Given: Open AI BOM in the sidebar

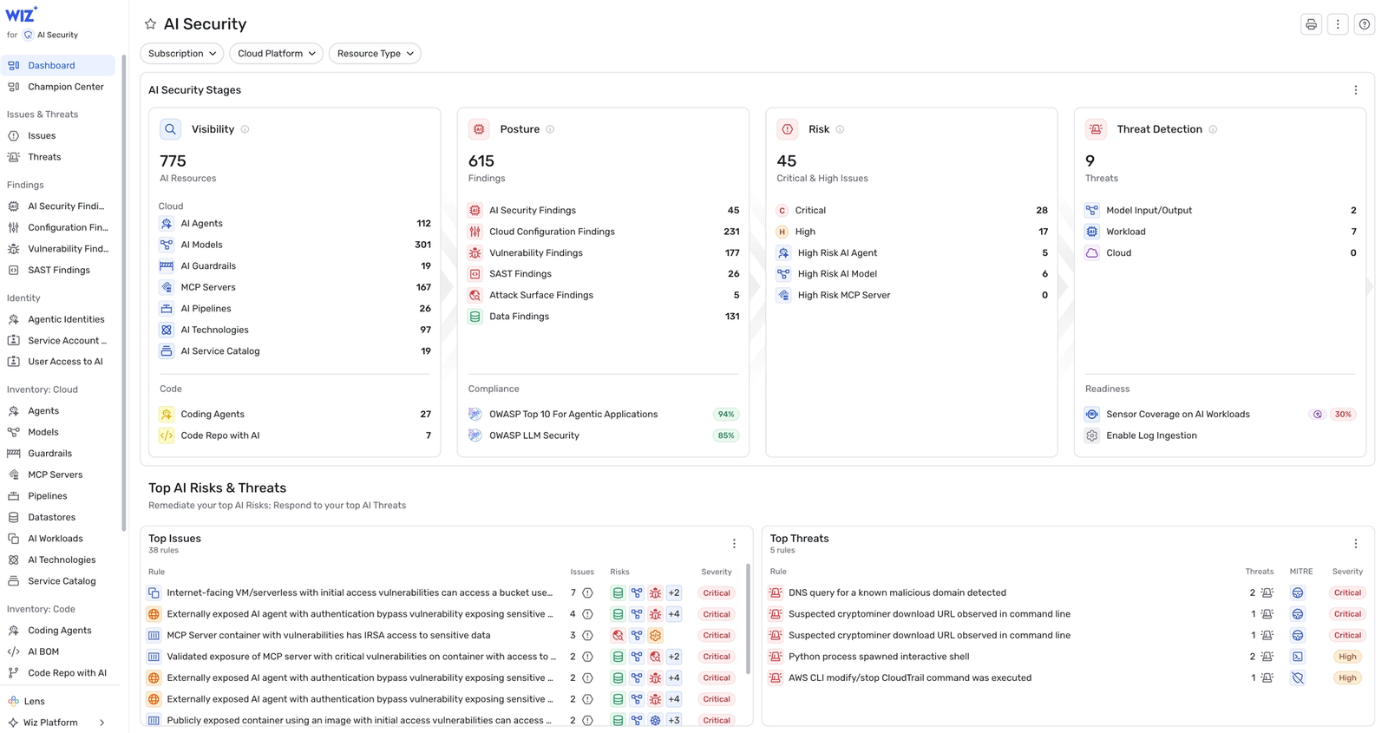Looking at the screenshot, I should click(x=57, y=651).
